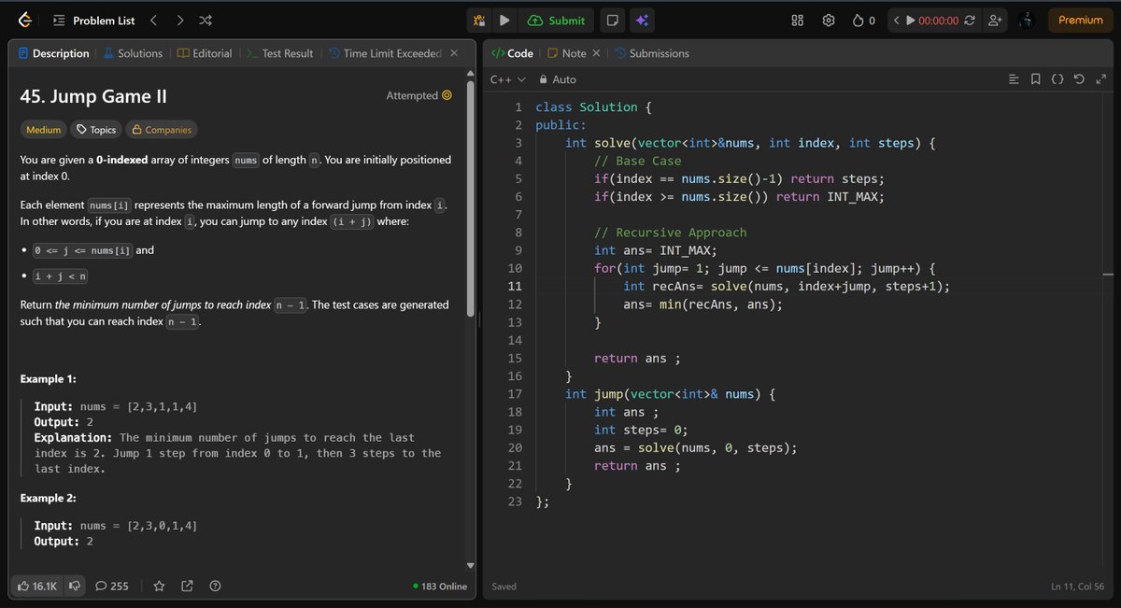Expand editor to fullscreen icon

coord(1100,79)
